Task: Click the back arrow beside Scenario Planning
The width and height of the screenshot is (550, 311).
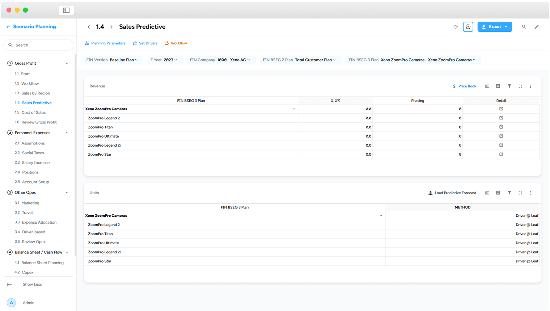Action: (x=8, y=27)
